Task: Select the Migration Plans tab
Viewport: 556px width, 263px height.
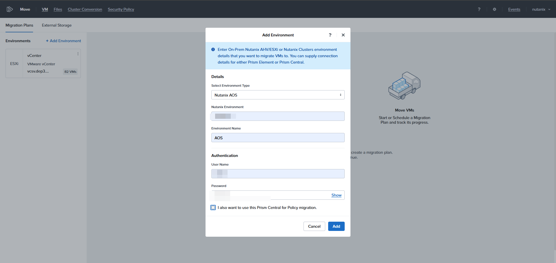Action: tap(19, 25)
